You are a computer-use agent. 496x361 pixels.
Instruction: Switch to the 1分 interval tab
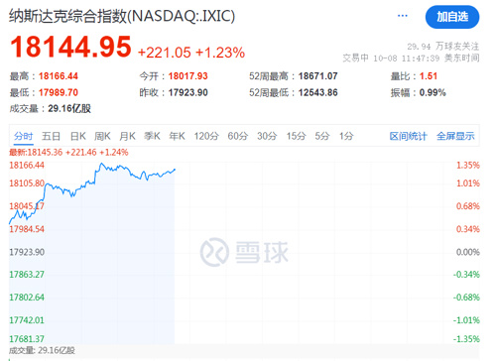pyautogui.click(x=346, y=136)
